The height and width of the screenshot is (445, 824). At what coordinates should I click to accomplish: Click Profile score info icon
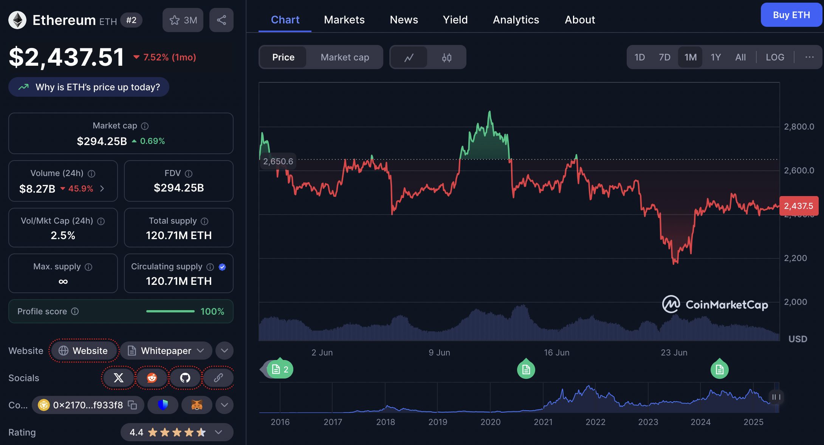[75, 311]
